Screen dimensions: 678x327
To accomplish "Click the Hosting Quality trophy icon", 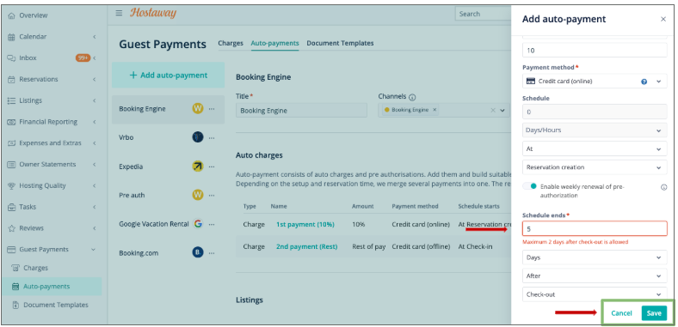I will pos(12,185).
